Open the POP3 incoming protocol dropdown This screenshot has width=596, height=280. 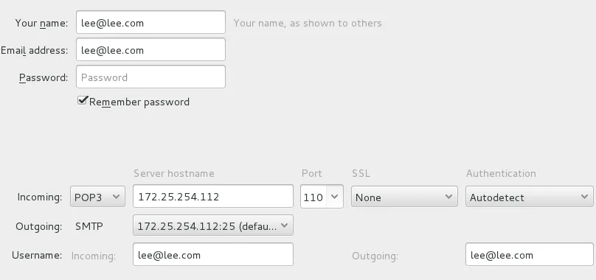pyautogui.click(x=97, y=197)
